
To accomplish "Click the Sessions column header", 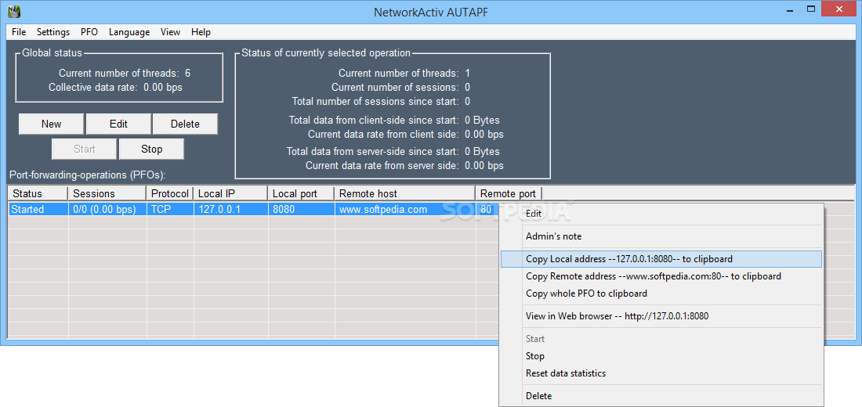I will [x=107, y=193].
